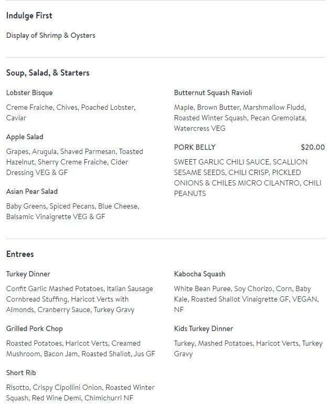Click the Indulge First section heading

29,16
